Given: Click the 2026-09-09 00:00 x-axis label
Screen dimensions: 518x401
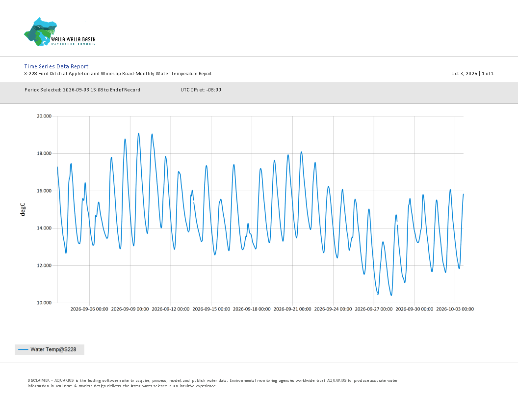Looking at the screenshot, I should (130, 309).
